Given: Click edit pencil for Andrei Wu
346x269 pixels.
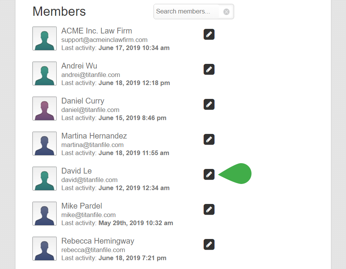Looking at the screenshot, I should pyautogui.click(x=209, y=69).
